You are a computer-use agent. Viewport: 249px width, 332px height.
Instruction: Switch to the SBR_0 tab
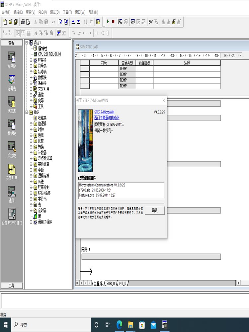coord(111,284)
